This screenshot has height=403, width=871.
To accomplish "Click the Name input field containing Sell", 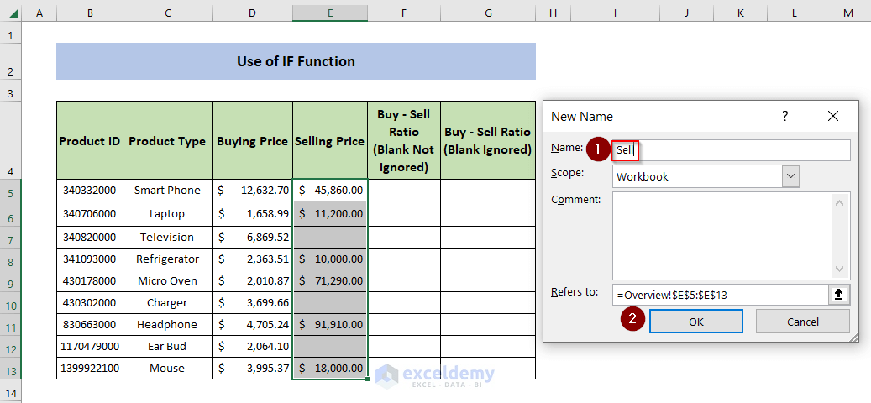I will pyautogui.click(x=731, y=150).
